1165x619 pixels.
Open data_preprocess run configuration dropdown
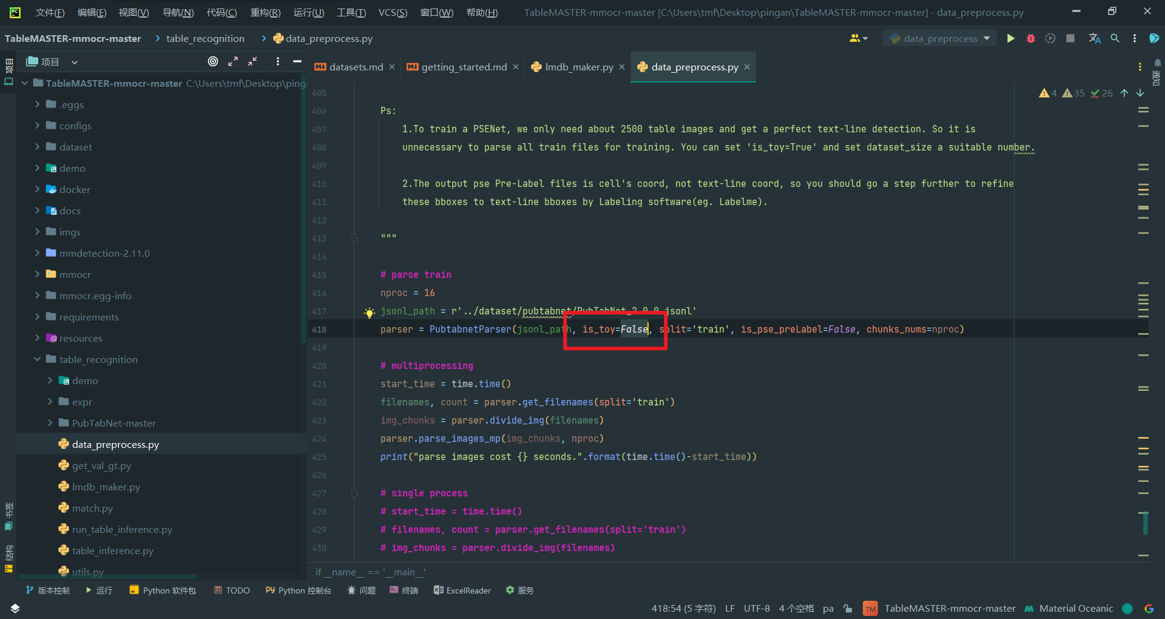coord(939,38)
